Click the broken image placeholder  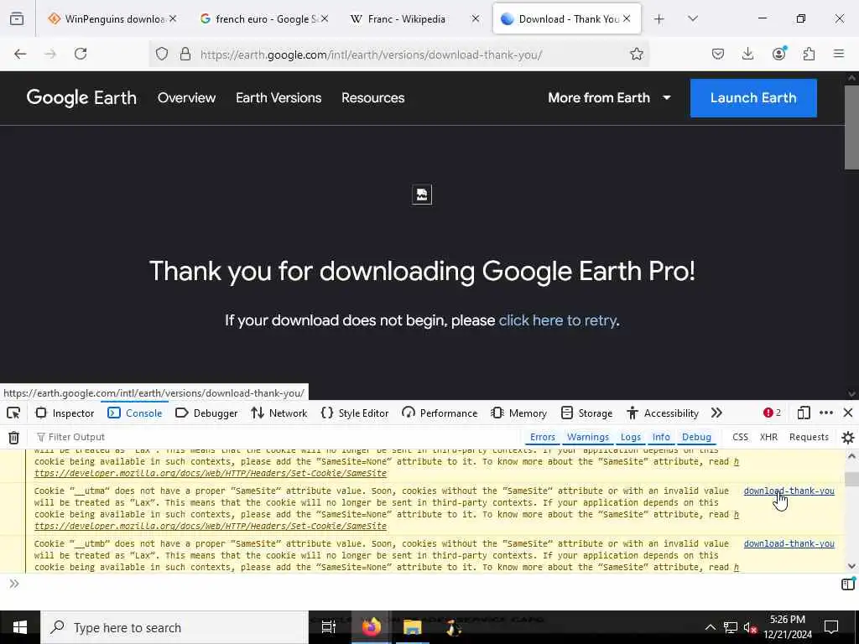[422, 195]
